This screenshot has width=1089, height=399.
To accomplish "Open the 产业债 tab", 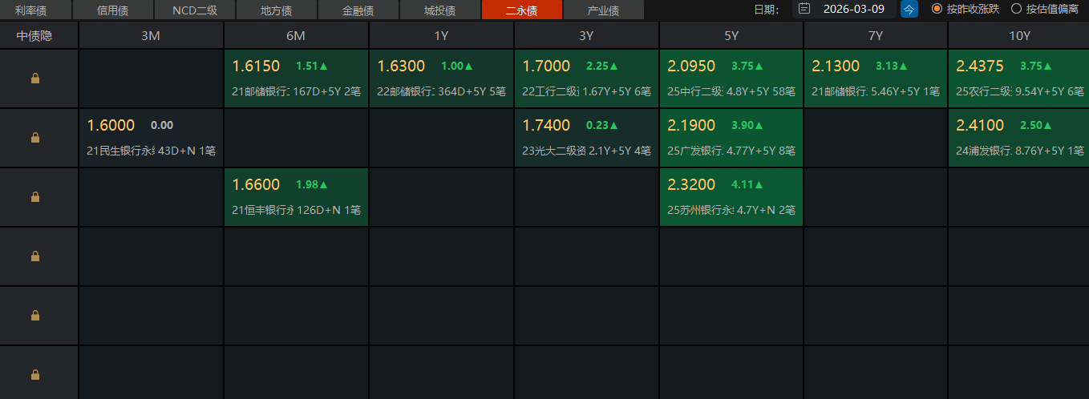I will (603, 10).
